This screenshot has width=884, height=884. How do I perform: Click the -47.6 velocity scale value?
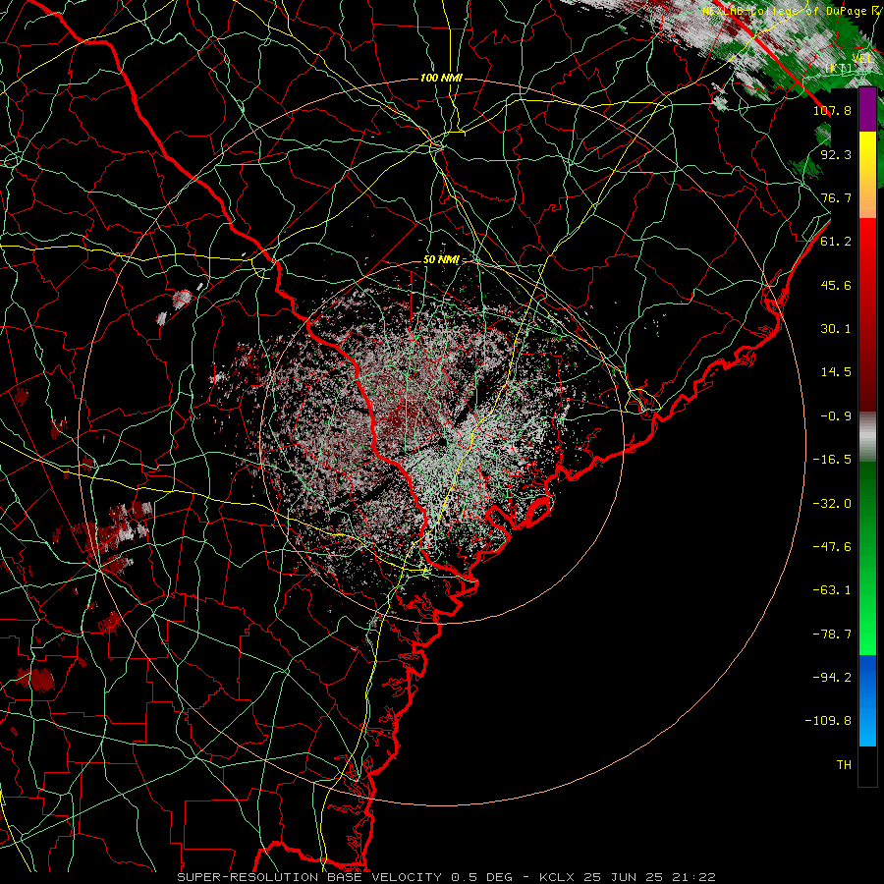click(x=832, y=547)
